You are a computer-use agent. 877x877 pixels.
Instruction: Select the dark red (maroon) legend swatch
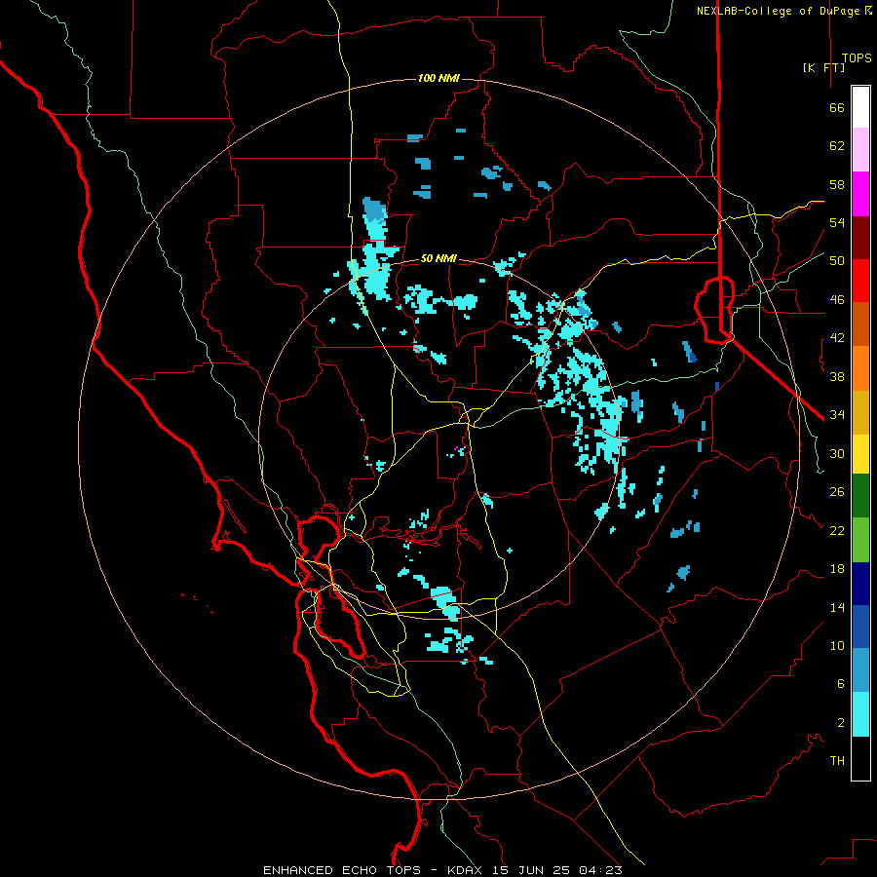click(x=860, y=238)
